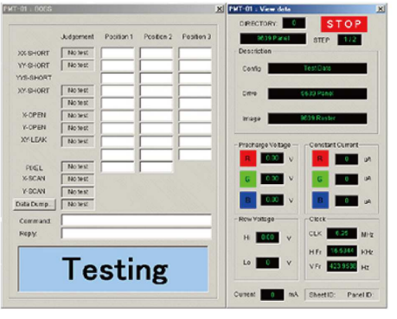Click Precharge Voltage B value 0.00
The height and width of the screenshot is (319, 397).
pyautogui.click(x=272, y=200)
